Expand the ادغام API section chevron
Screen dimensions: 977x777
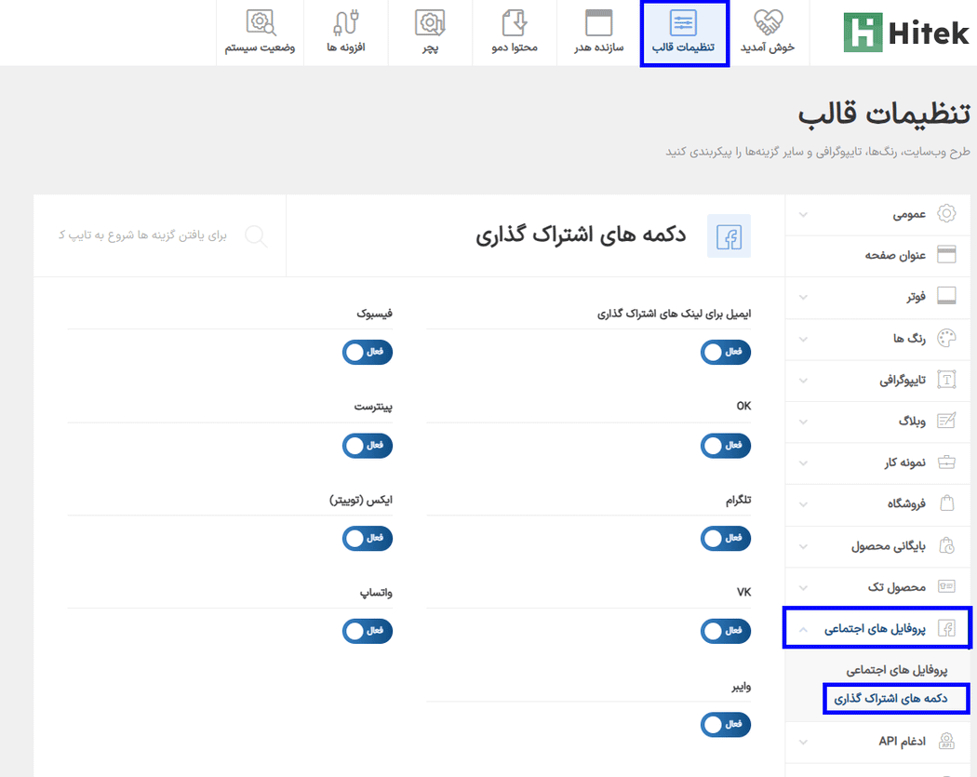(x=803, y=742)
